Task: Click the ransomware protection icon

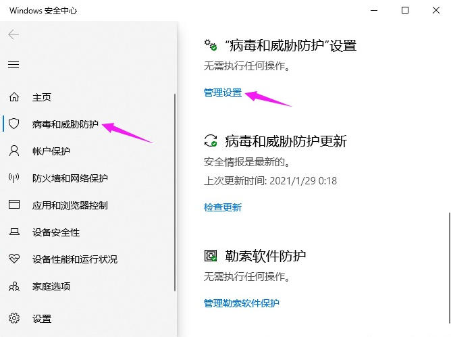Action: pos(211,256)
